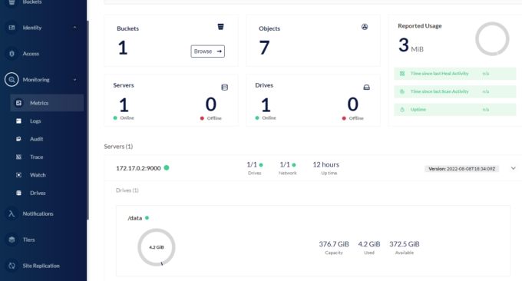Click the Drives sidebar icon
This screenshot has width=522, height=281.
(x=18, y=193)
